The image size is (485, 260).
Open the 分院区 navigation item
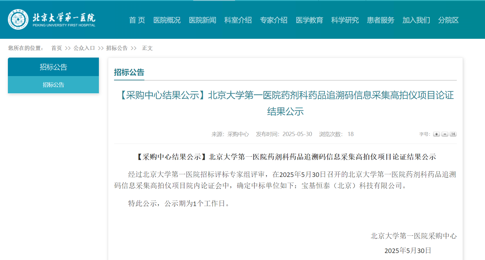448,20
